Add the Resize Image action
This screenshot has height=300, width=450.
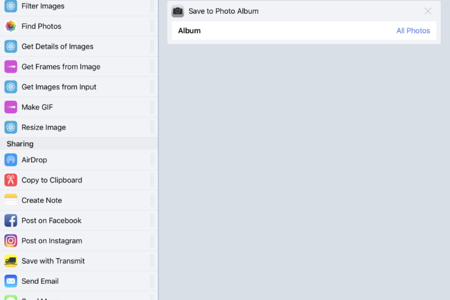click(x=79, y=127)
